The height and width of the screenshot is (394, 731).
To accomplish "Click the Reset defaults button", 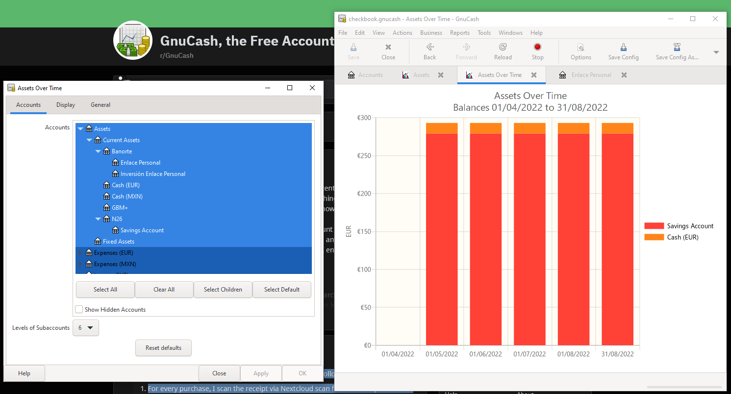I will [x=163, y=348].
